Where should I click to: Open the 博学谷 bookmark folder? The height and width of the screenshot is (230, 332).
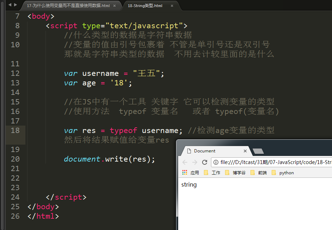(x=235, y=172)
